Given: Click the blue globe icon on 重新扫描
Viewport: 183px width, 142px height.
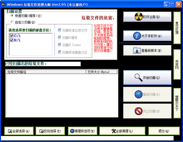Looking at the screenshot, I should (139, 94).
